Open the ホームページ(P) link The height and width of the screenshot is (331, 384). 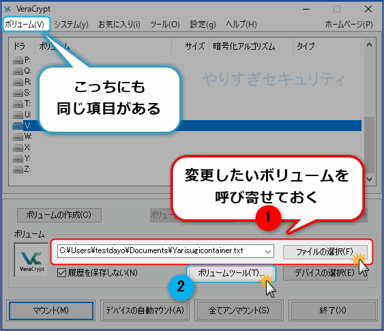(349, 25)
